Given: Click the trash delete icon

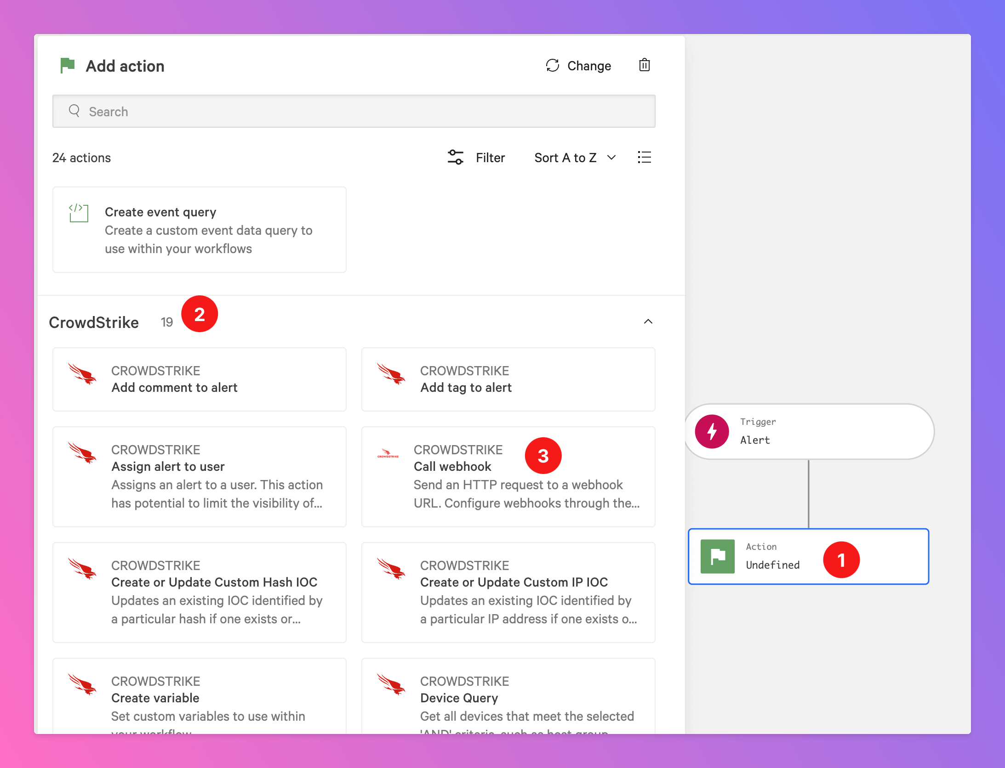Looking at the screenshot, I should click(x=644, y=65).
